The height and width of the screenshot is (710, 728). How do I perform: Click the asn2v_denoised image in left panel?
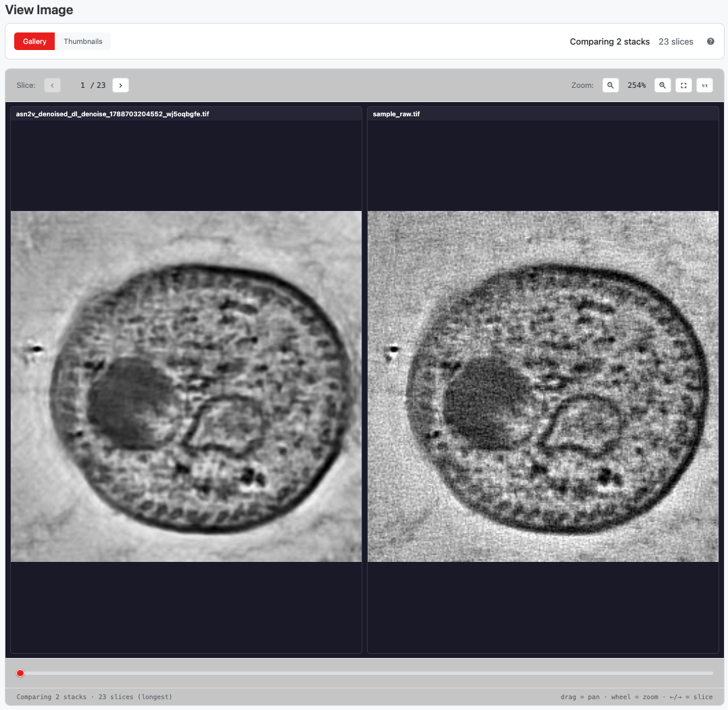click(x=186, y=386)
